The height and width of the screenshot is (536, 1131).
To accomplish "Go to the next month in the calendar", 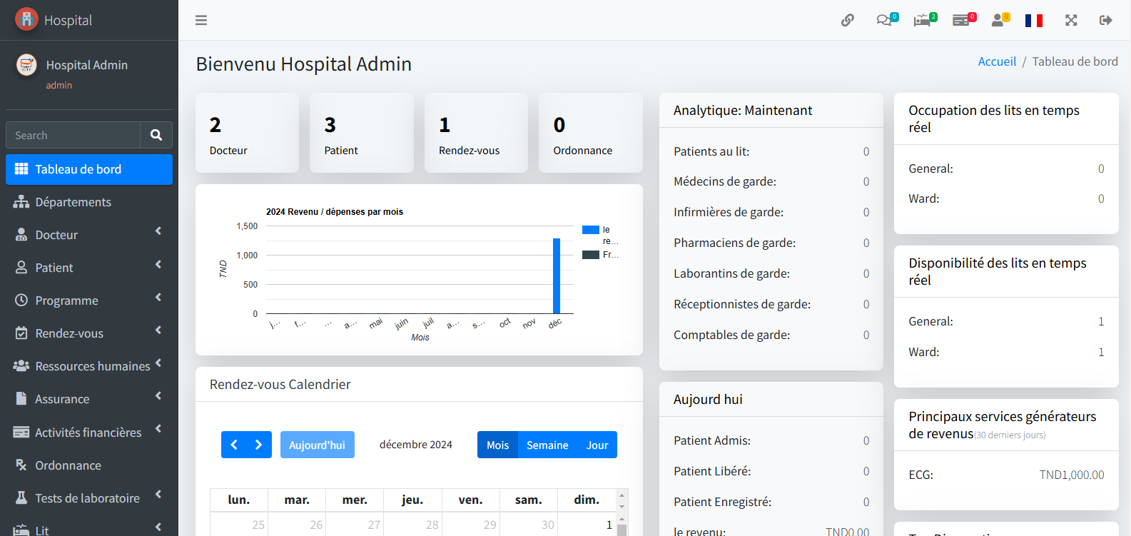I will (259, 445).
